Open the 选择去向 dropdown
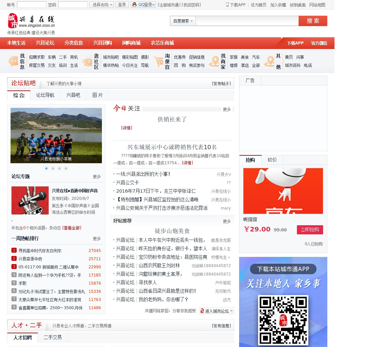 pyautogui.click(x=102, y=5)
